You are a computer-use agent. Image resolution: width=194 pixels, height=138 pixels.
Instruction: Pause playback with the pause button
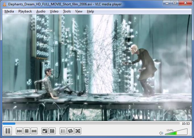[8, 131]
